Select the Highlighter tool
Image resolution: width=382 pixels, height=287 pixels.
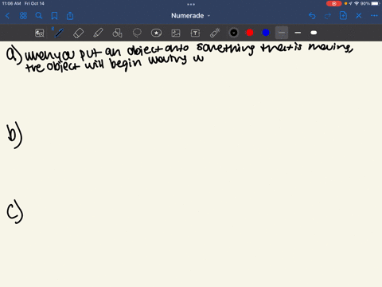point(98,33)
